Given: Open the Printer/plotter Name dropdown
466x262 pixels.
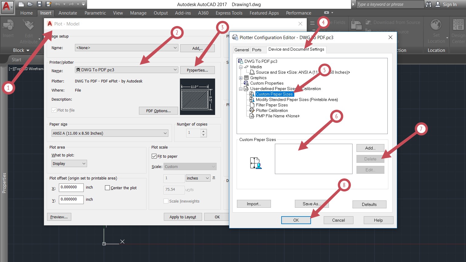Looking at the screenshot, I should tap(127, 70).
